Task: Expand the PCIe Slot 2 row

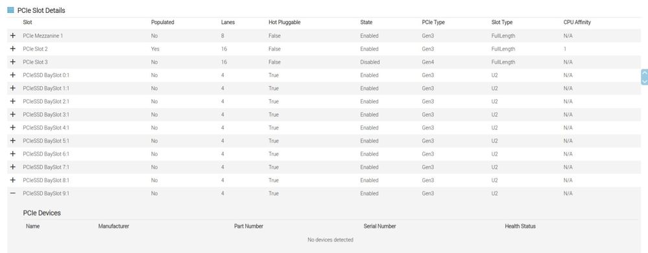Action: click(13, 49)
